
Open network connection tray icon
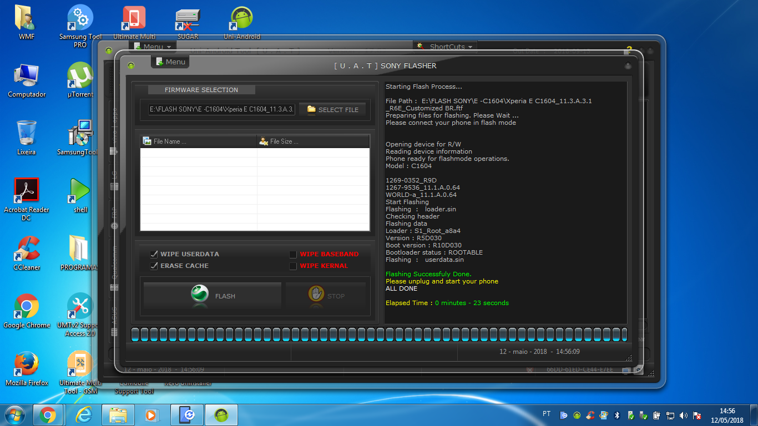click(x=670, y=415)
